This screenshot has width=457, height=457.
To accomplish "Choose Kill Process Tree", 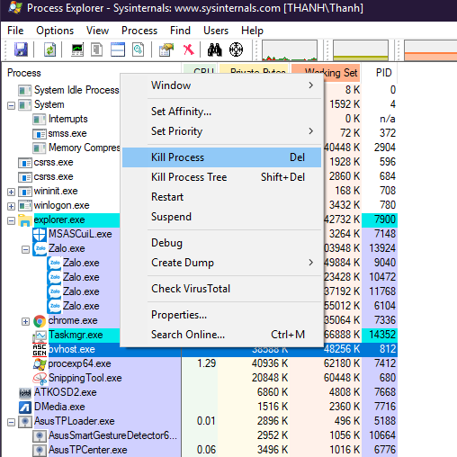I will [x=221, y=177].
